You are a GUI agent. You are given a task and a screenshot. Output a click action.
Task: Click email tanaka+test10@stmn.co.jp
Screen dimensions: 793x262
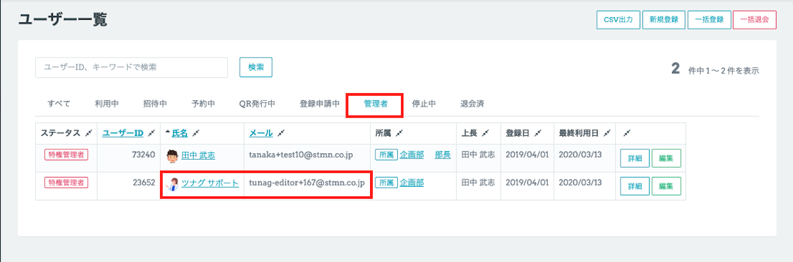tap(301, 155)
